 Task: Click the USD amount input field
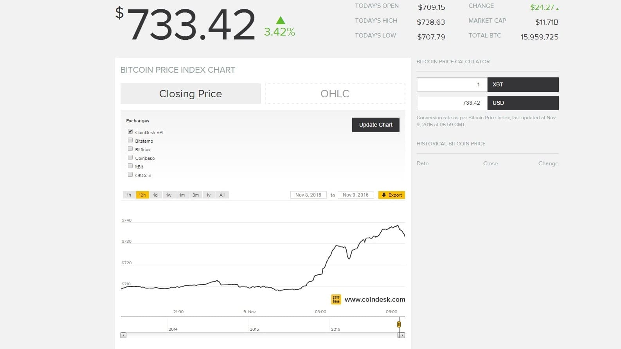pyautogui.click(x=452, y=103)
